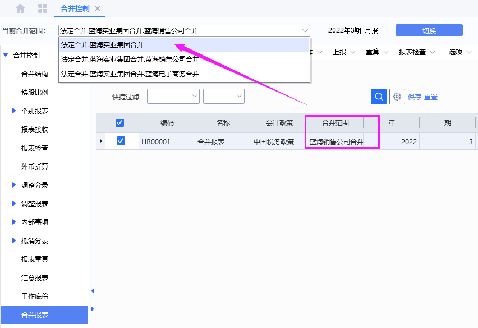Expand the 抵消分录 tree node

pos(15,240)
